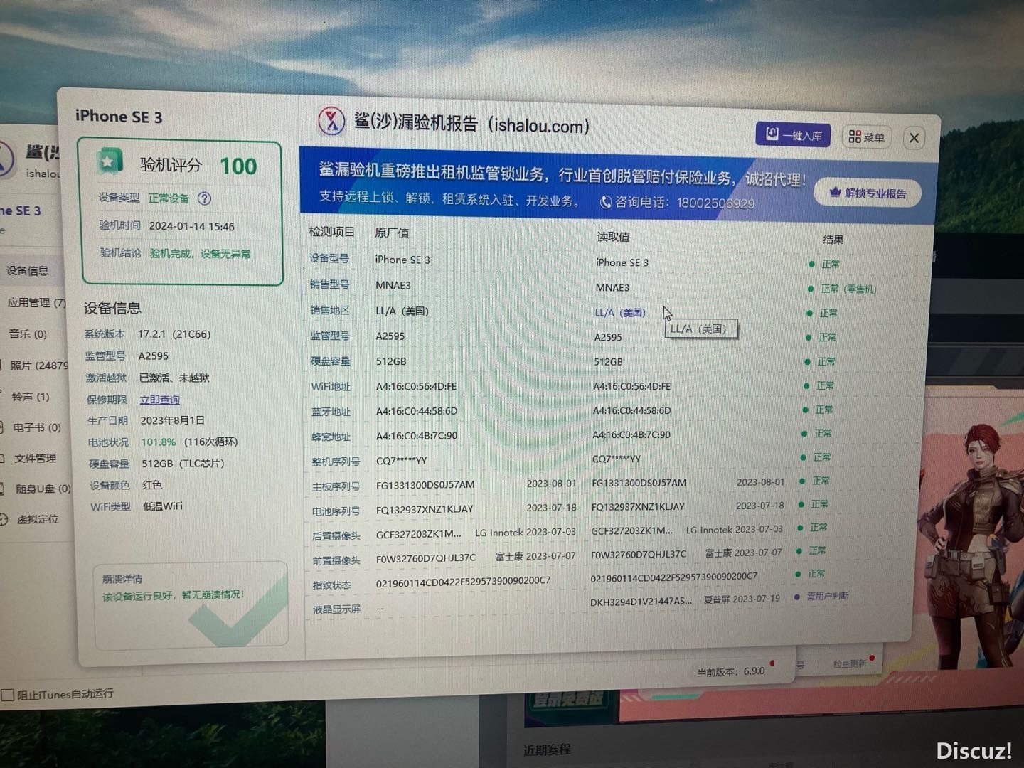Click the 一键入库 button
Viewport: 1024px width, 768px height.
pyautogui.click(x=793, y=134)
